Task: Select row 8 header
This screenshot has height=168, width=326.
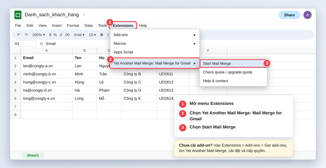Action: 15,115
